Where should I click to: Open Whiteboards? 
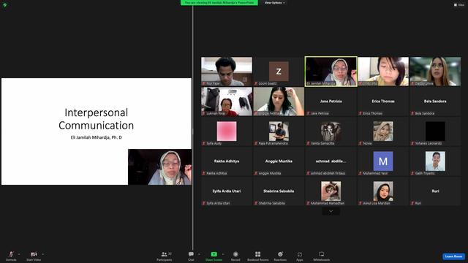[x=322, y=256]
